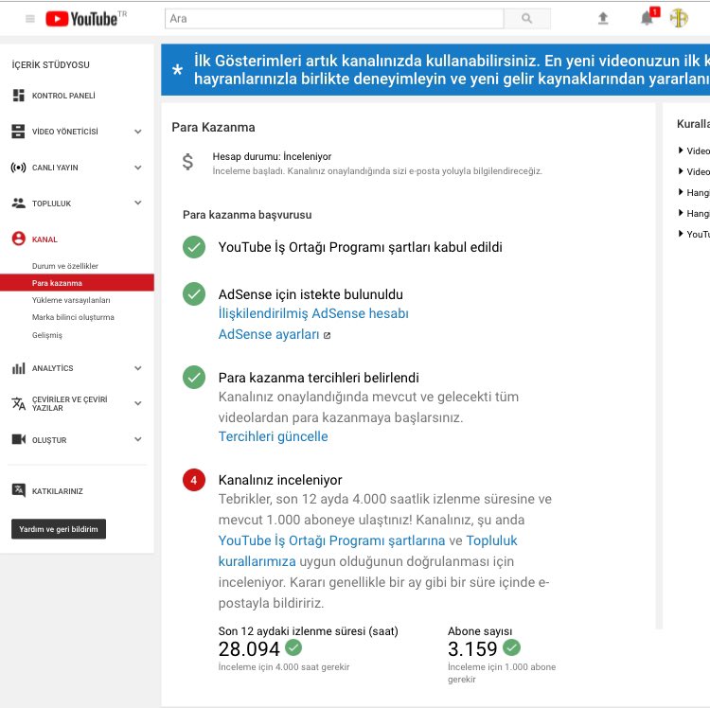
Task: Open İlişkilendirilmiş AdSense hesabı link
Action: (313, 313)
